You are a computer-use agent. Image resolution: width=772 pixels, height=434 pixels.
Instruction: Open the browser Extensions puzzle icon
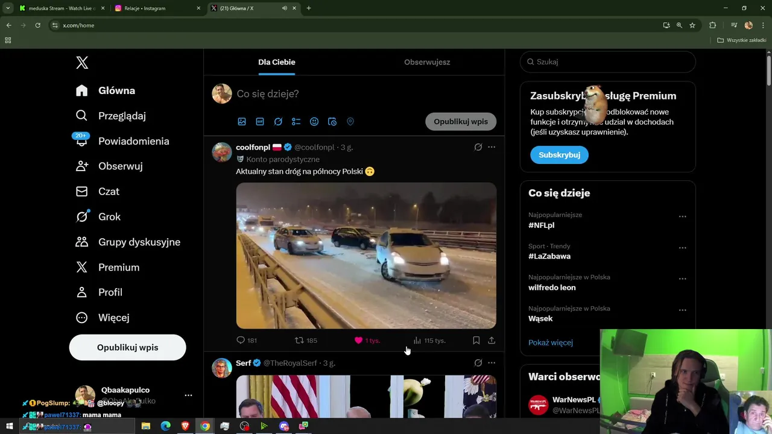(x=712, y=25)
